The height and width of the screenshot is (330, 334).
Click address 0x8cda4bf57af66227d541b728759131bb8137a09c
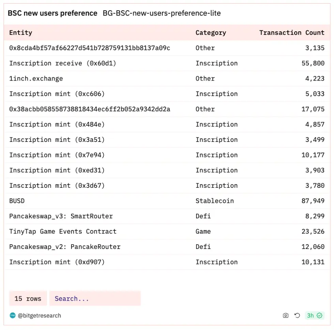(90, 48)
